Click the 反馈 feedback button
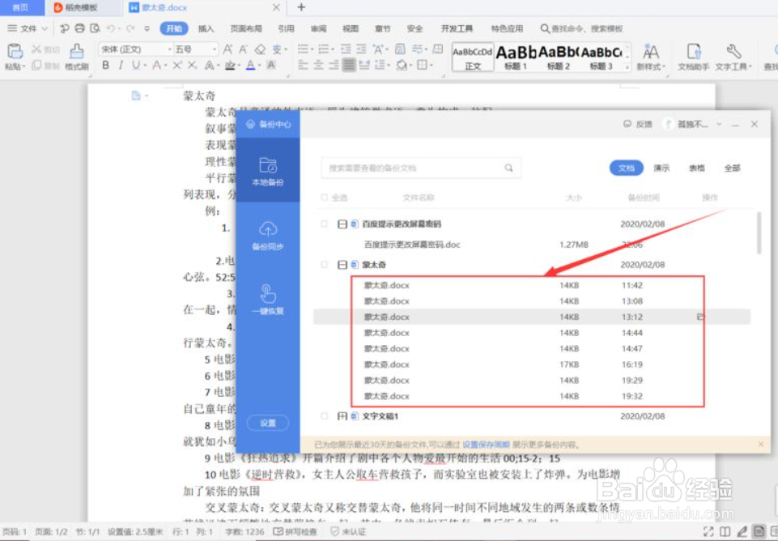 638,124
